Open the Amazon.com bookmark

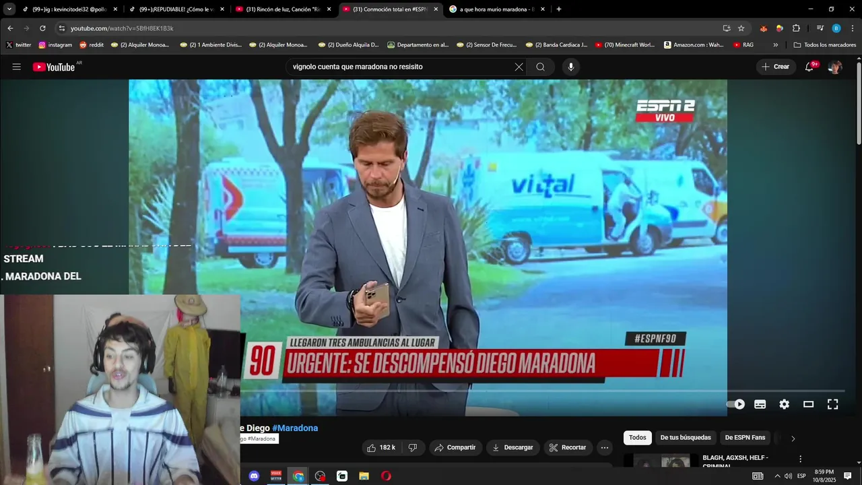pyautogui.click(x=694, y=45)
